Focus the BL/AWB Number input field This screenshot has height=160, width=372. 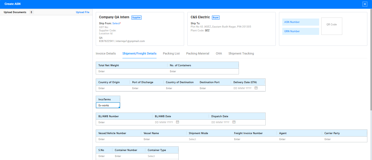[x=124, y=122]
